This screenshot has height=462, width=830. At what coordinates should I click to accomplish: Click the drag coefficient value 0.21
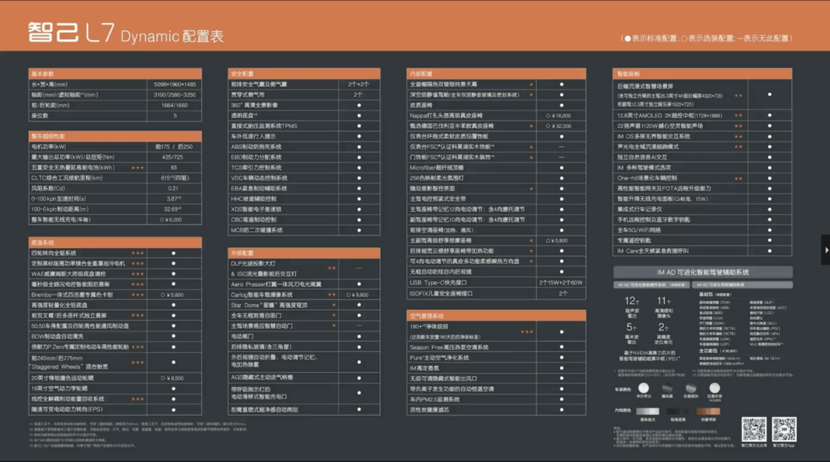173,188
